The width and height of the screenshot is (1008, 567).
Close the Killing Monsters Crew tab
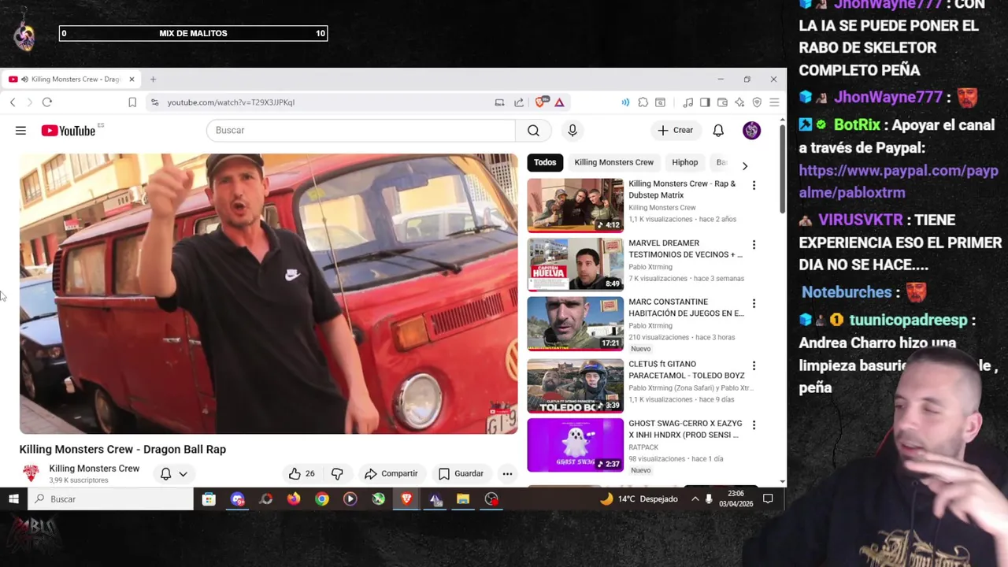click(x=132, y=80)
